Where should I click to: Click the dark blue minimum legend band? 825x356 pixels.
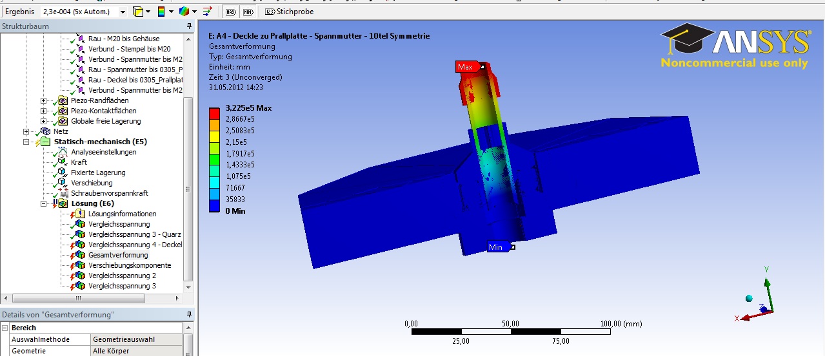point(215,206)
